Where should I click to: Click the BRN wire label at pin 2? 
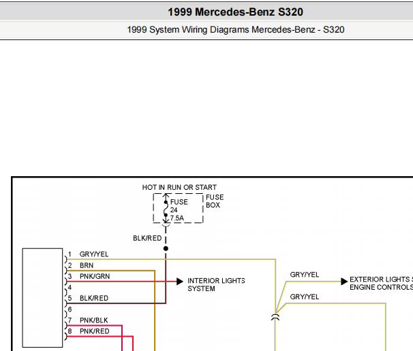point(87,265)
